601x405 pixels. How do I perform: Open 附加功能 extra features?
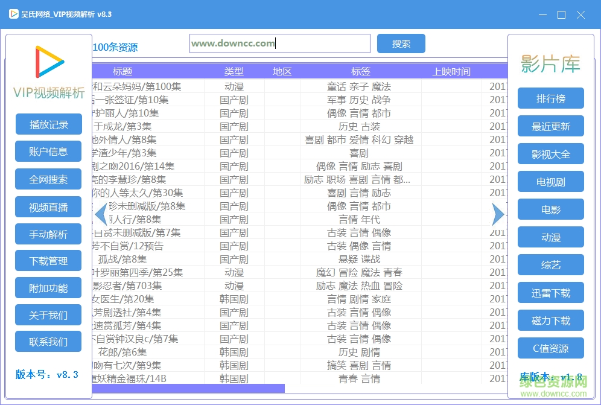tap(48, 287)
